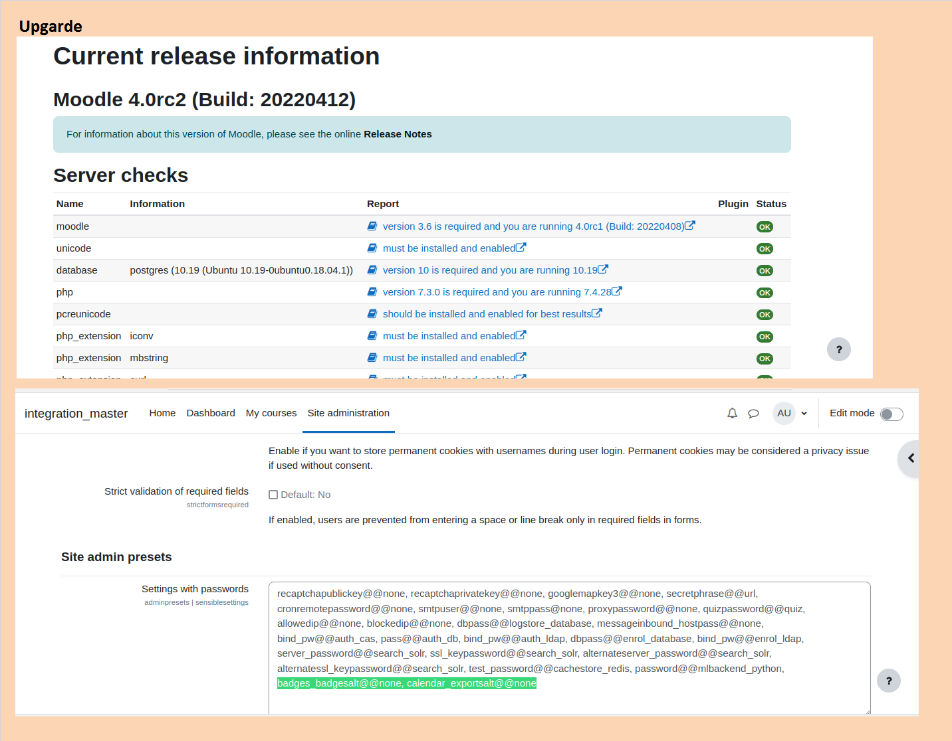
Task: Click external-link icon after moodle version report
Action: (690, 226)
